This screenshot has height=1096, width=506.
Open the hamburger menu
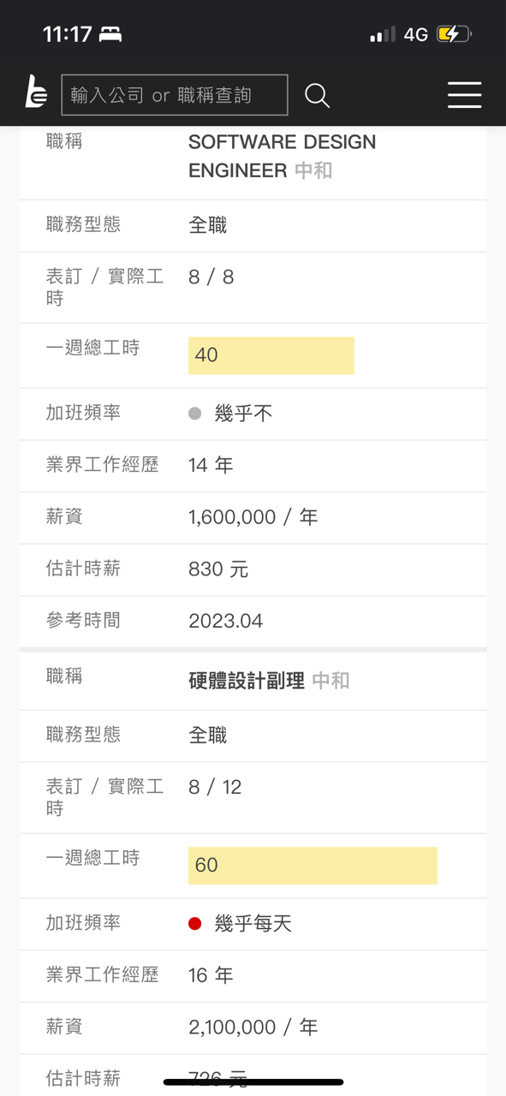pyautogui.click(x=464, y=95)
